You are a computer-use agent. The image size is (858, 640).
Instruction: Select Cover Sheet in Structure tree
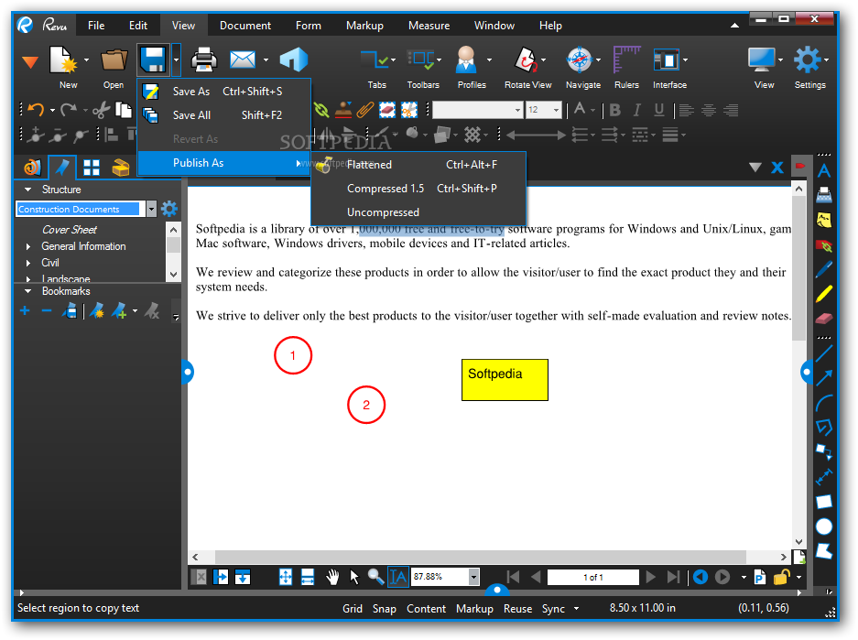(x=70, y=230)
